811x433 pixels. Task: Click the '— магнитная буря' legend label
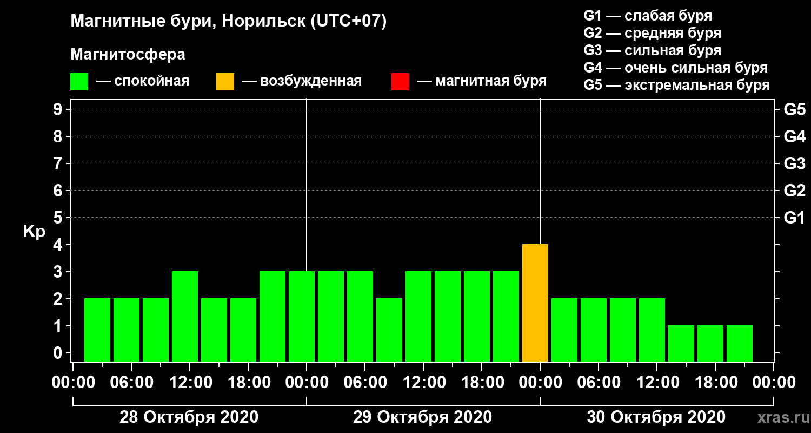tap(482, 82)
